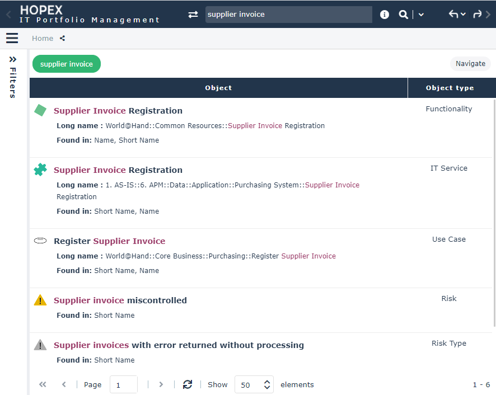Image resolution: width=496 pixels, height=395 pixels.
Task: Click the yellow Risk warning icon
Action: pyautogui.click(x=40, y=300)
